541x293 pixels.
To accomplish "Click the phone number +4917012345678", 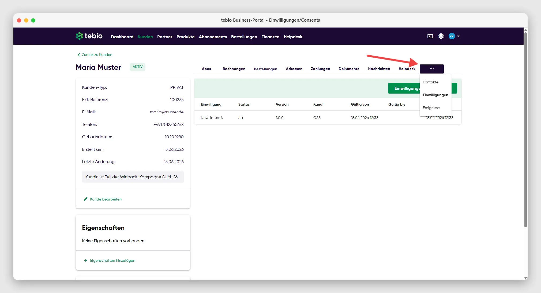I will [x=168, y=125].
